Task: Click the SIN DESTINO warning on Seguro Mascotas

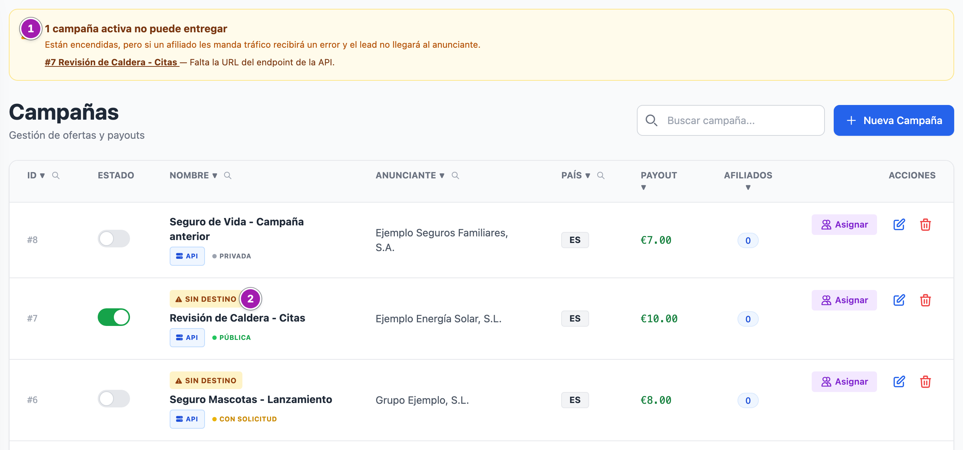Action: click(x=206, y=381)
